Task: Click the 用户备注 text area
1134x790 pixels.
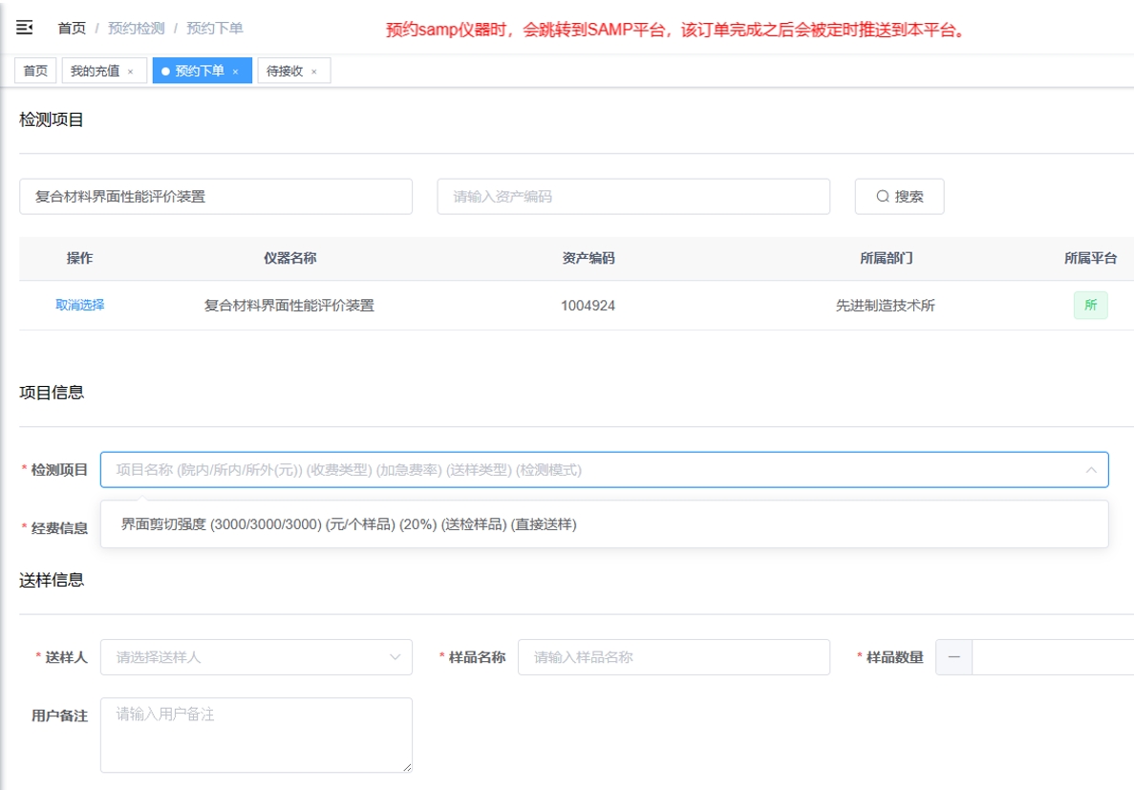Action: (256, 735)
